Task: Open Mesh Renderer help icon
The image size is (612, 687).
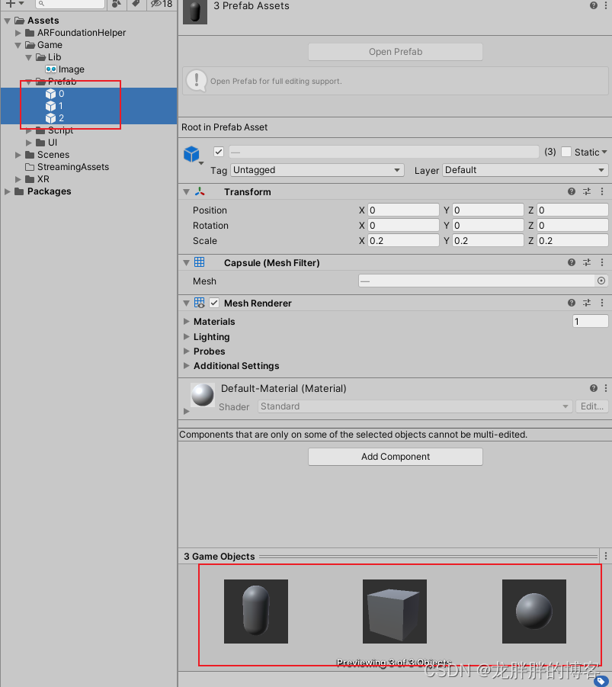Action: (x=572, y=303)
